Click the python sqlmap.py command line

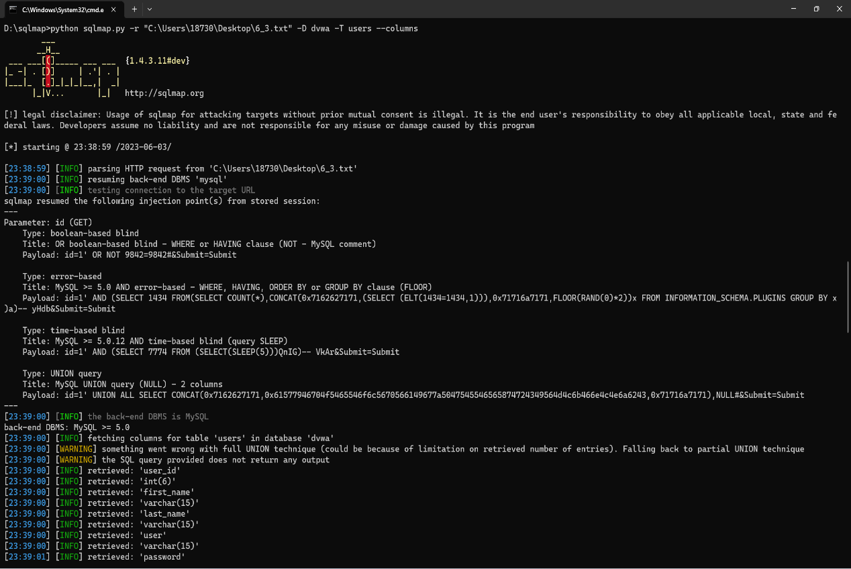point(211,28)
